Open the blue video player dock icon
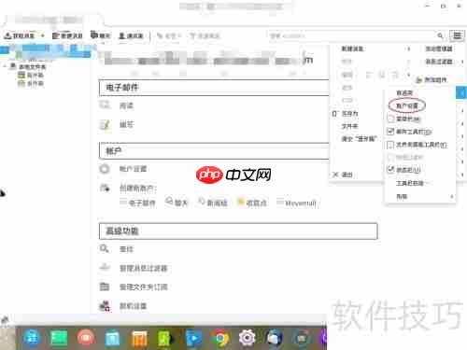This screenshot has height=350, width=467. tap(193, 338)
